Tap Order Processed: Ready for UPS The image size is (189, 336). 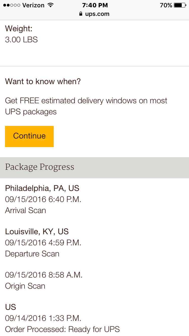point(62,329)
